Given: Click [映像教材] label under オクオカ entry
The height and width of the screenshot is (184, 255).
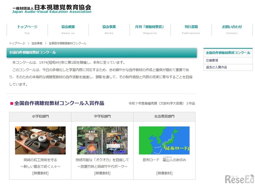Looking at the screenshot, I should [x=102, y=173].
